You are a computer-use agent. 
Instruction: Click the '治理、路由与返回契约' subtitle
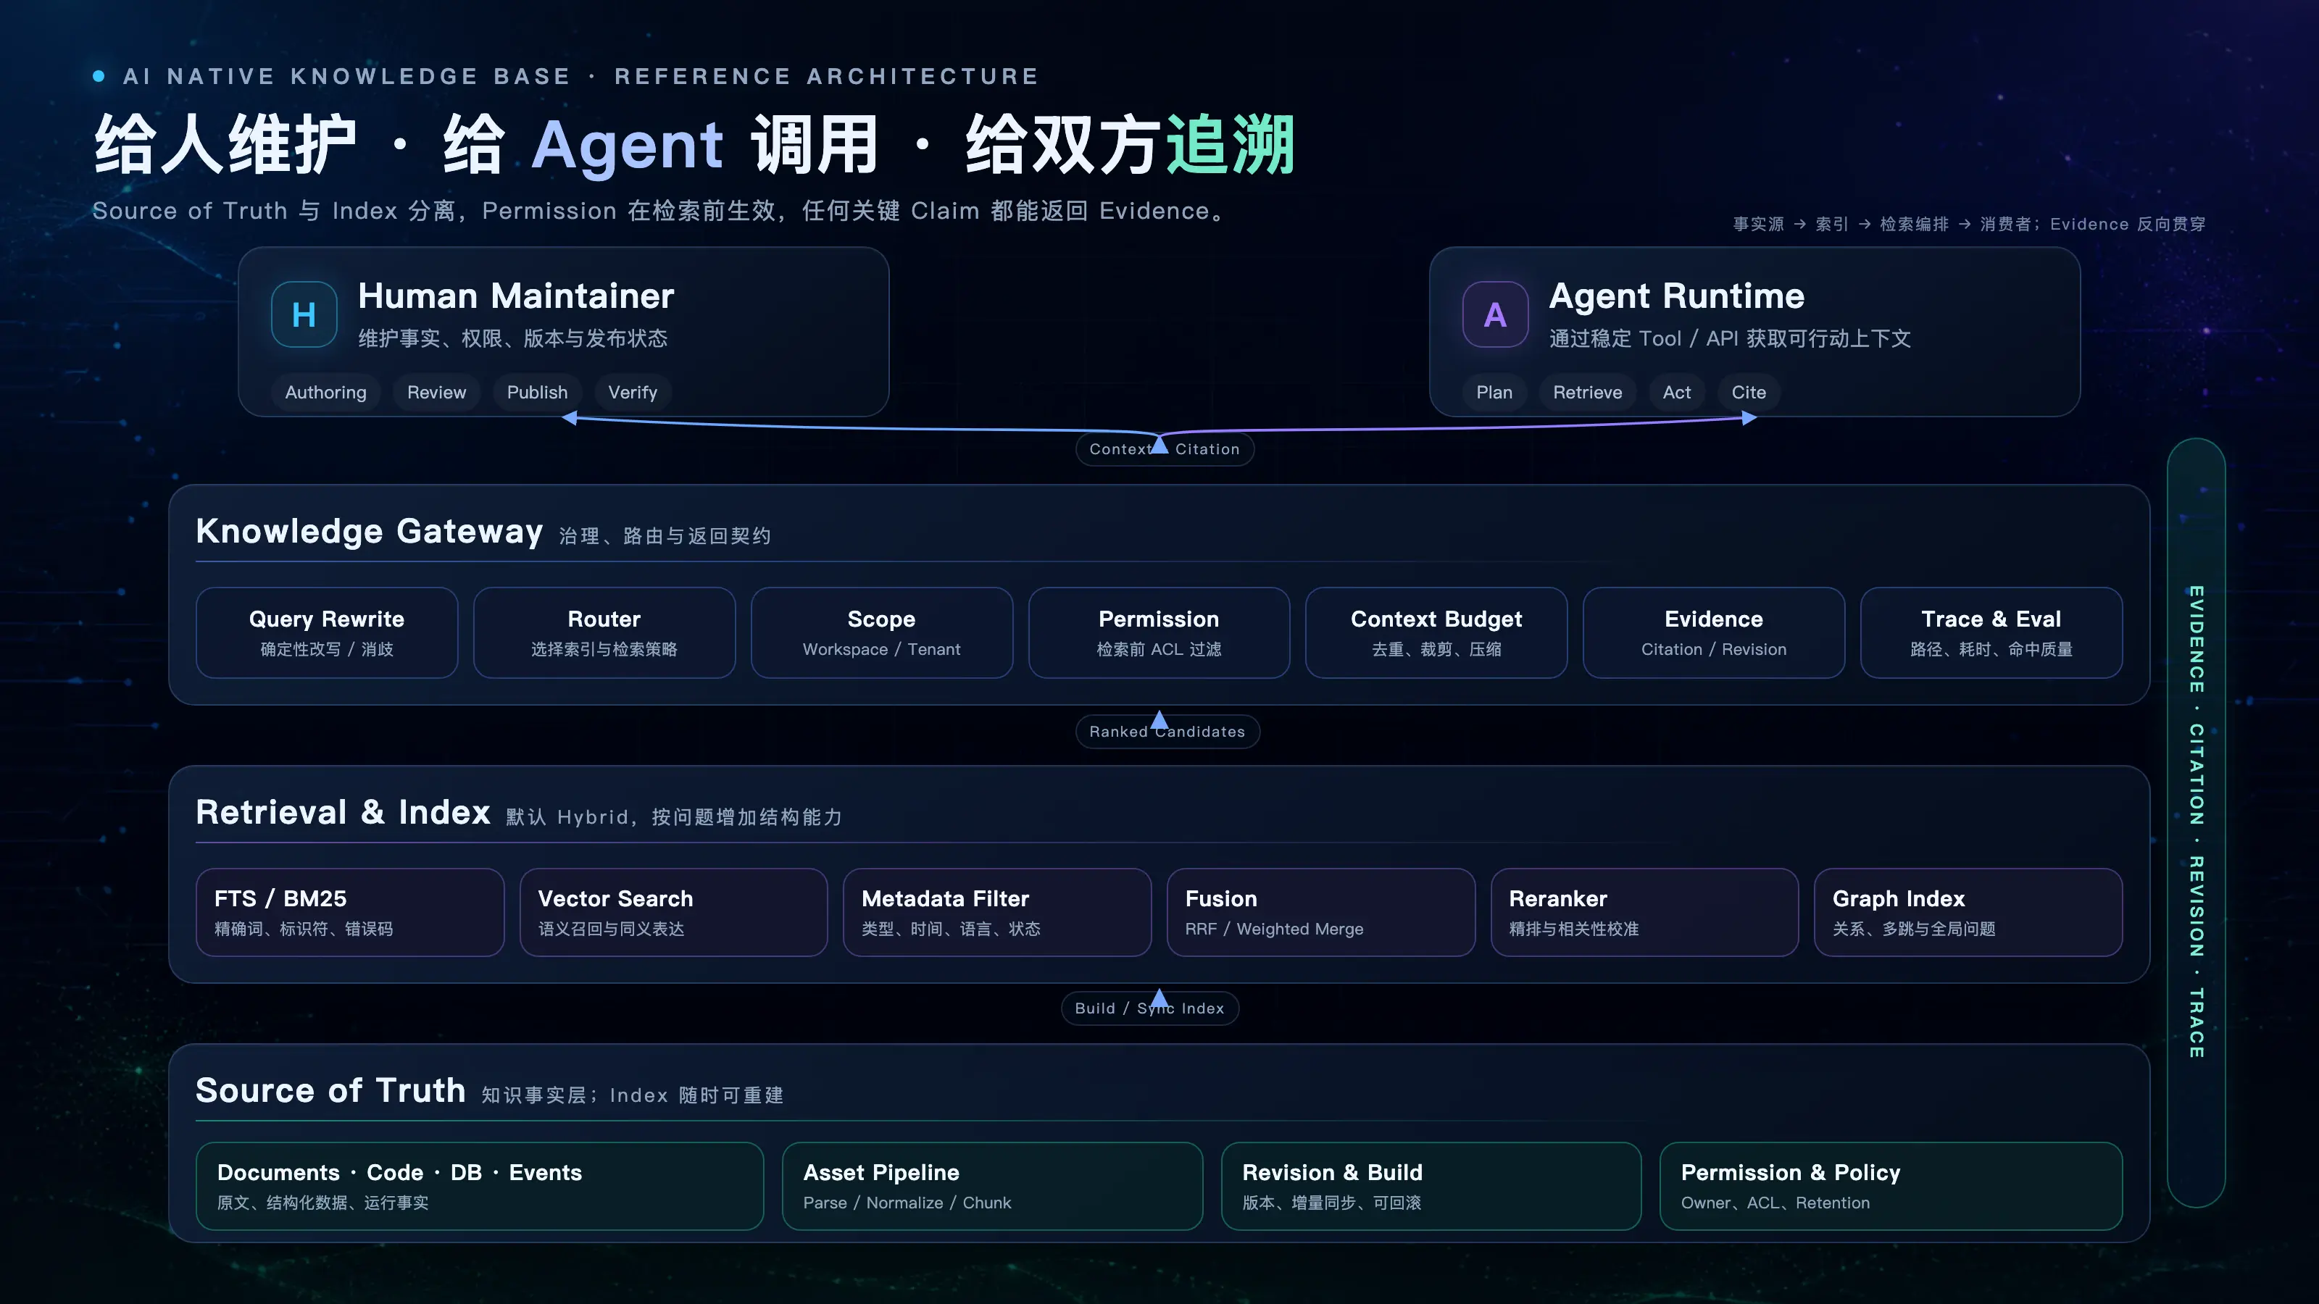click(665, 536)
